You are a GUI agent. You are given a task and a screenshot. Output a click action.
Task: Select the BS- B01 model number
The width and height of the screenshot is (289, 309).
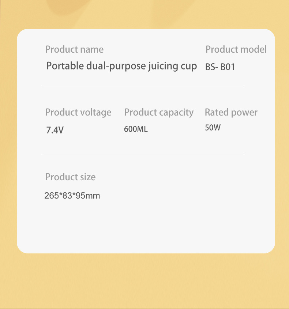coord(220,67)
